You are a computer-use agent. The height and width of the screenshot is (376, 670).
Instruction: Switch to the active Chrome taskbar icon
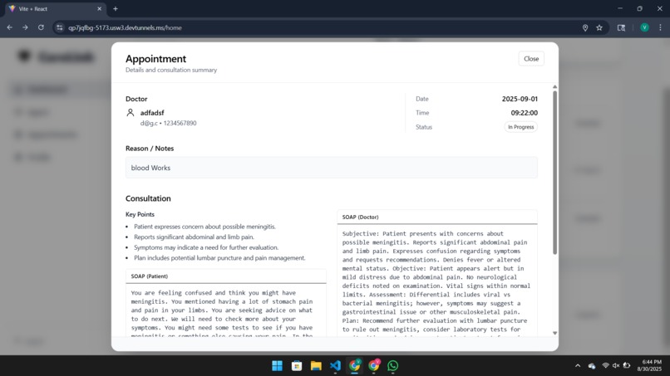[x=355, y=366]
